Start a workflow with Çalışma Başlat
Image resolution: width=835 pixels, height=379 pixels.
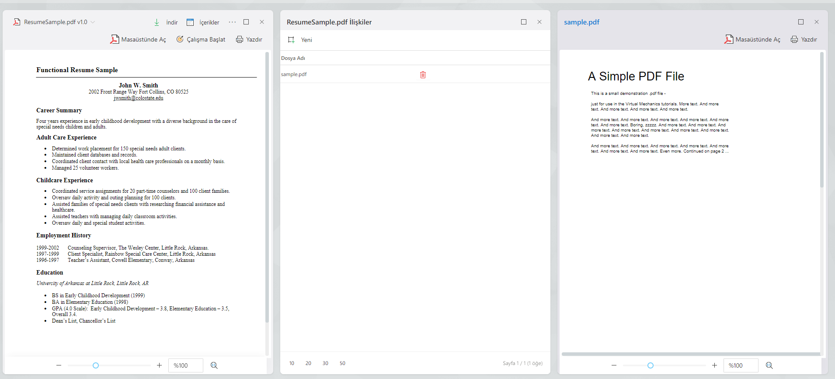(201, 39)
